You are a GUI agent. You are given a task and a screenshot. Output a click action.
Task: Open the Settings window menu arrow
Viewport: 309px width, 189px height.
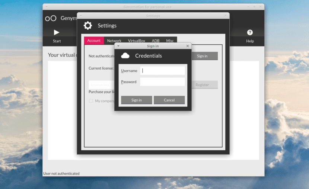(81, 16)
